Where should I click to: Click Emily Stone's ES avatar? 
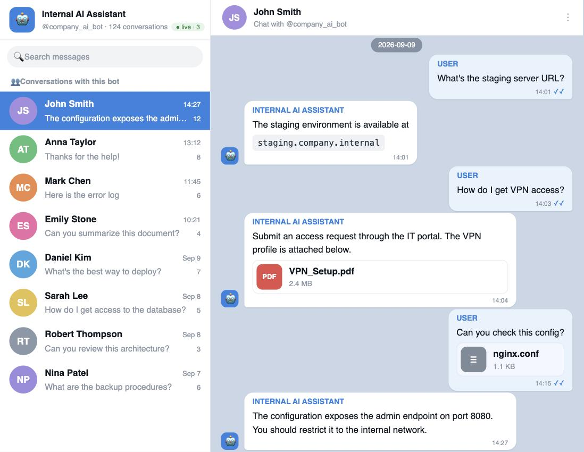point(23,226)
